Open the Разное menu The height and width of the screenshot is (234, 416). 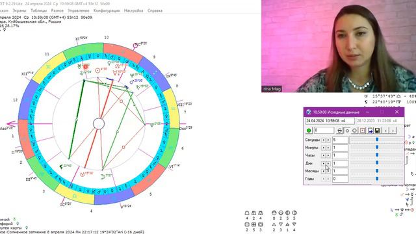[x=57, y=10]
